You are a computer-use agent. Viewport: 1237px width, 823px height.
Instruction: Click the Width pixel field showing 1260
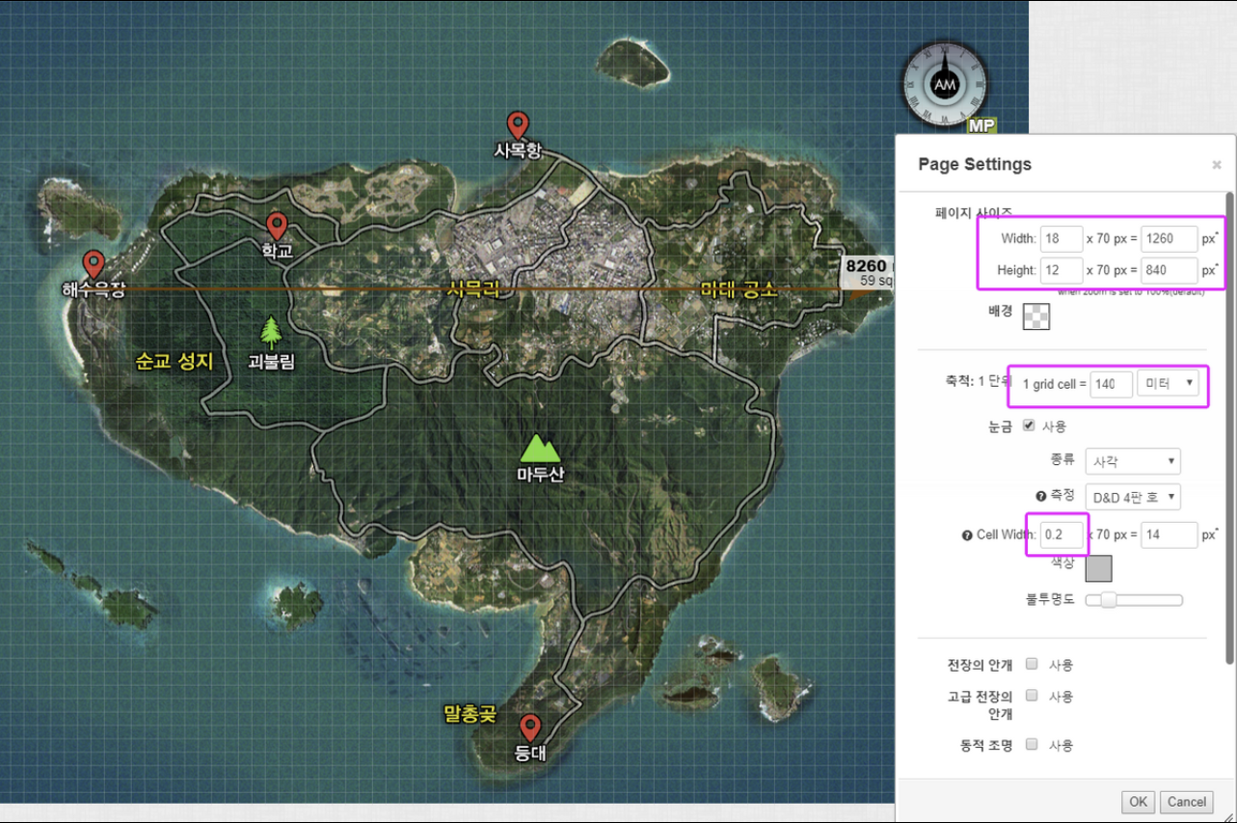(x=1170, y=238)
